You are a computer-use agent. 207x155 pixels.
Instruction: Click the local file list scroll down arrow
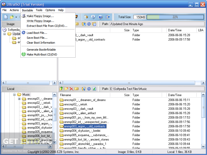point(203,146)
